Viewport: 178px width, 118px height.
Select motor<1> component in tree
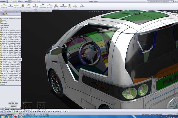pyautogui.click(x=11, y=54)
